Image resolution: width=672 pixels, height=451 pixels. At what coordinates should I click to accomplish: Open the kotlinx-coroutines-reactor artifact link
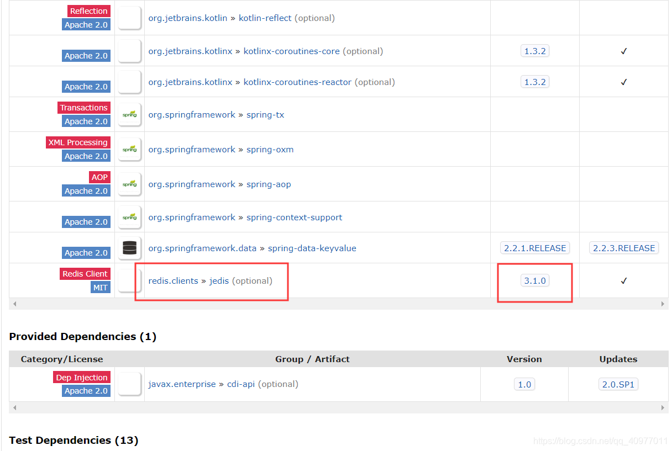297,82
